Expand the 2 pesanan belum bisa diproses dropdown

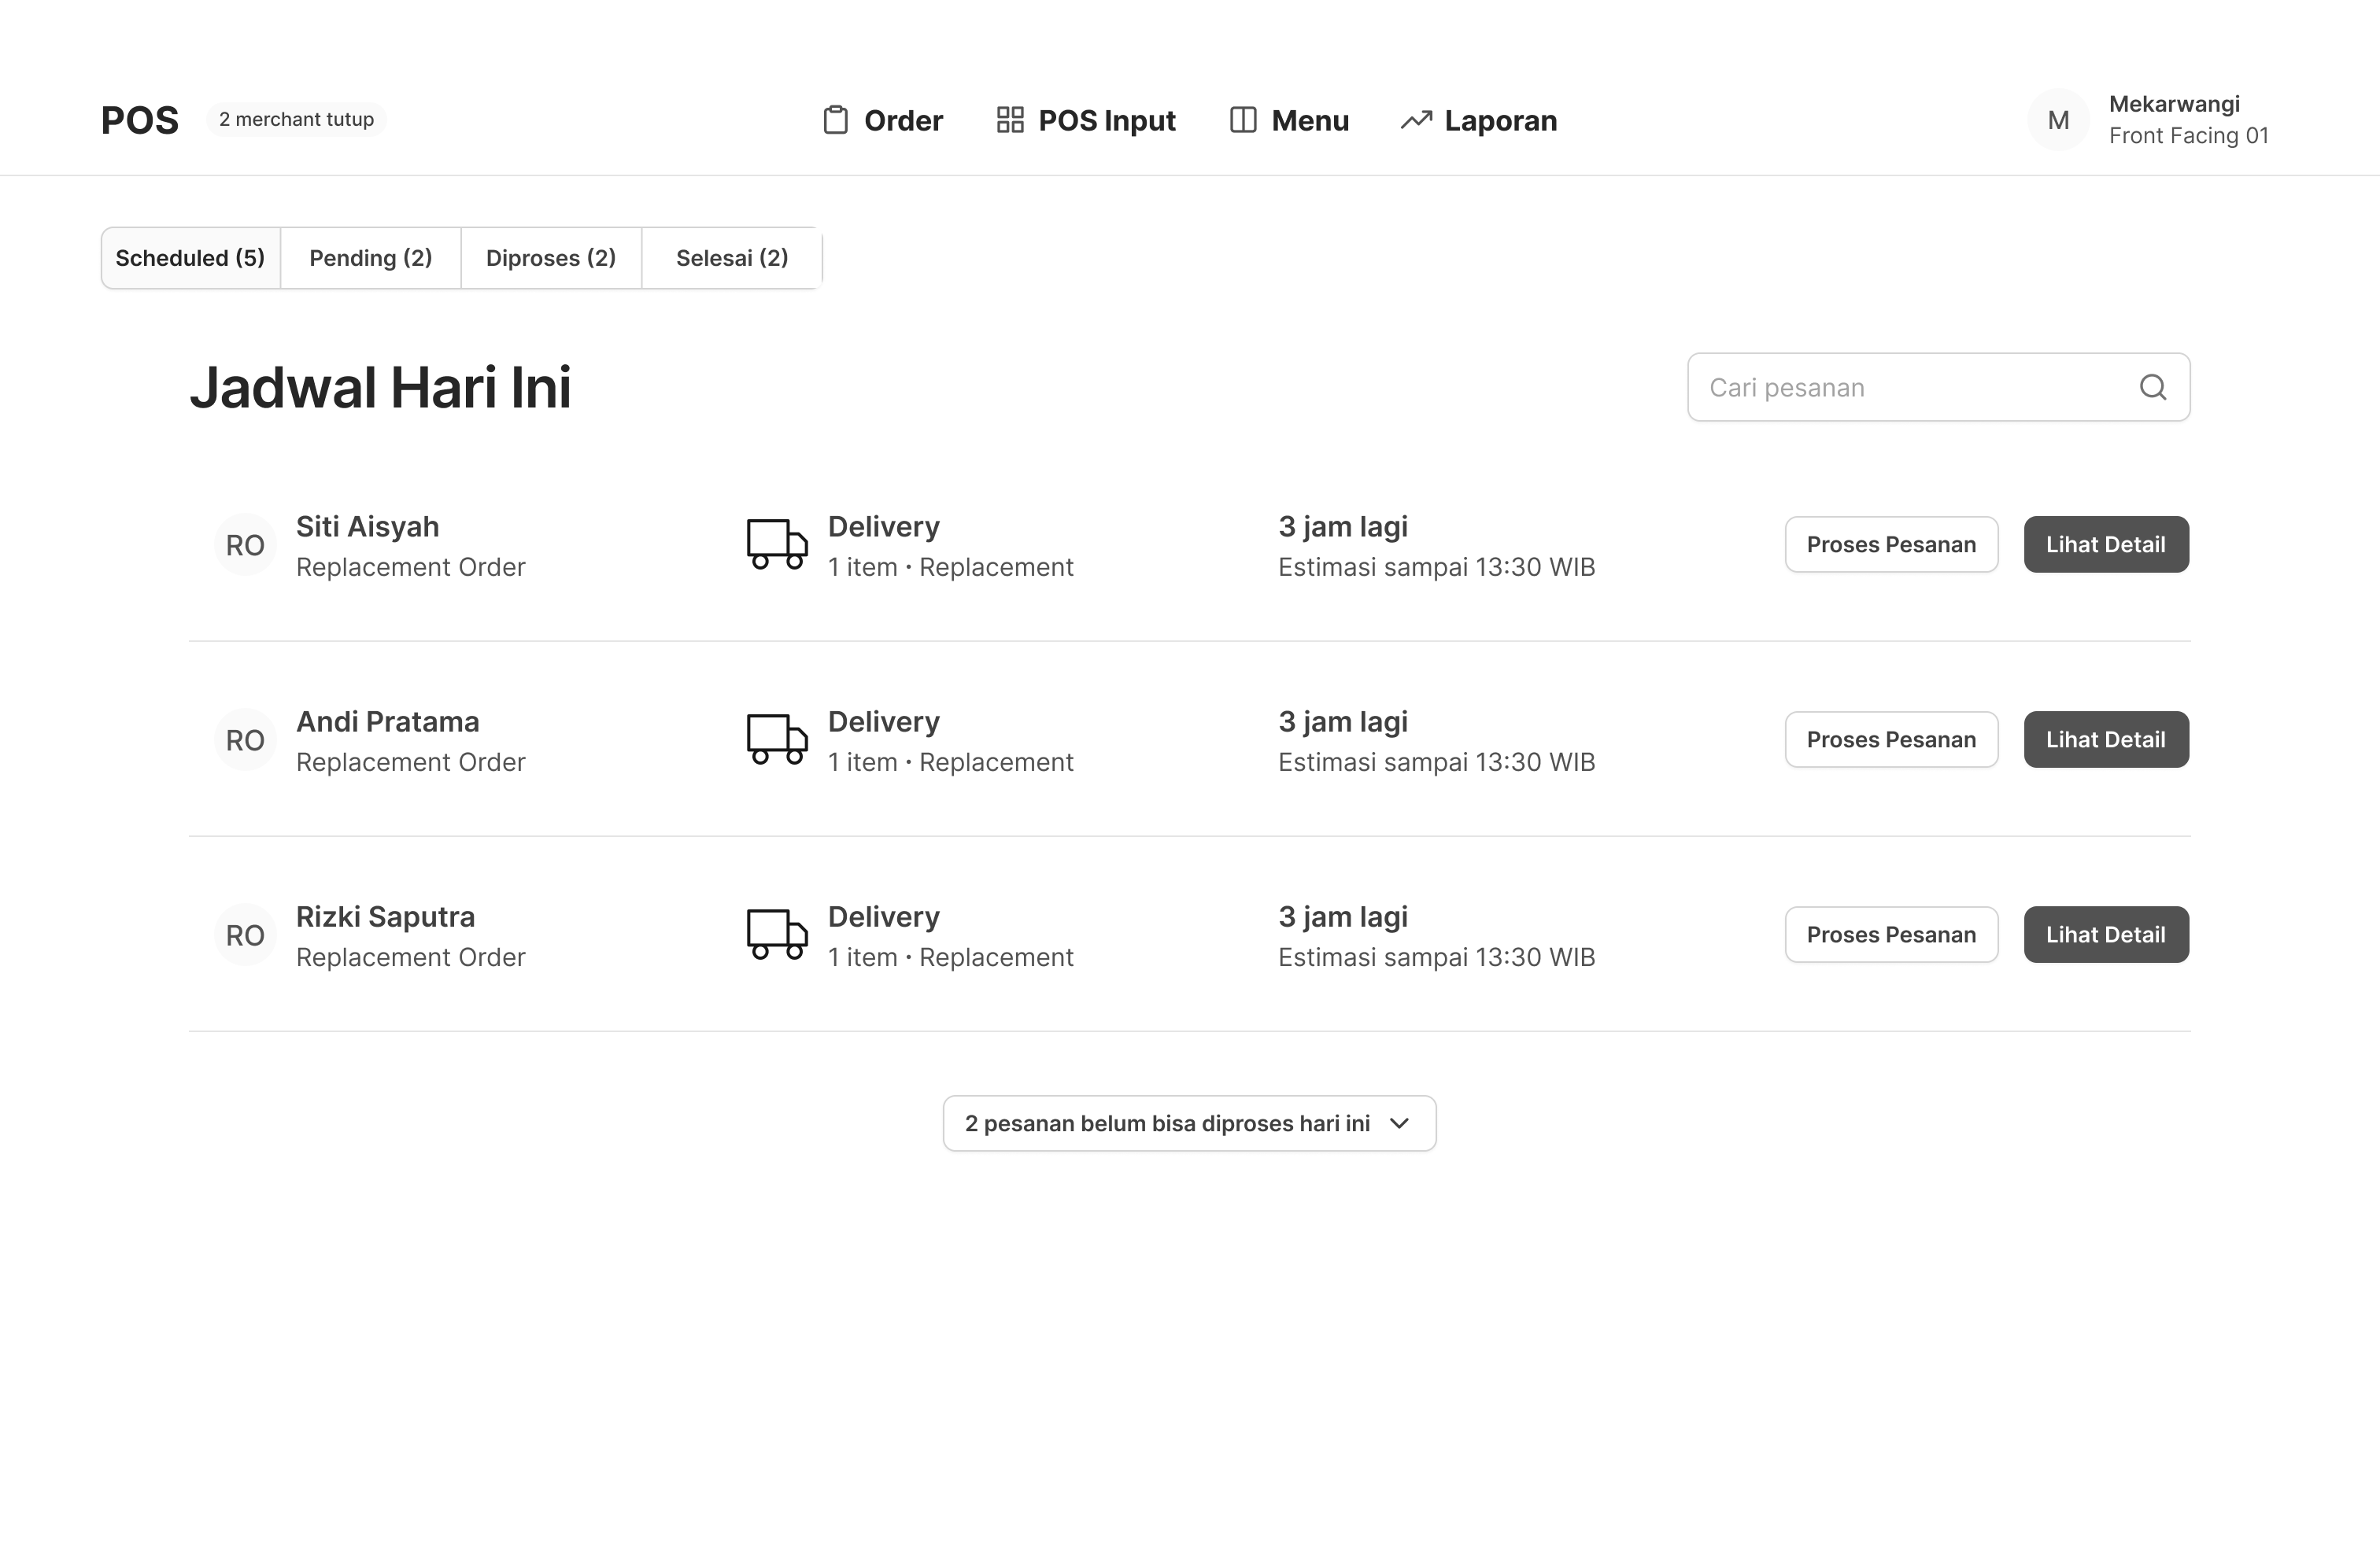click(x=1189, y=1123)
